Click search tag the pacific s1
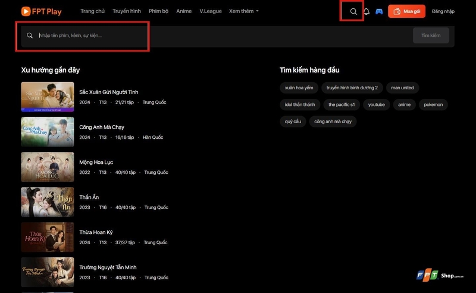 342,105
